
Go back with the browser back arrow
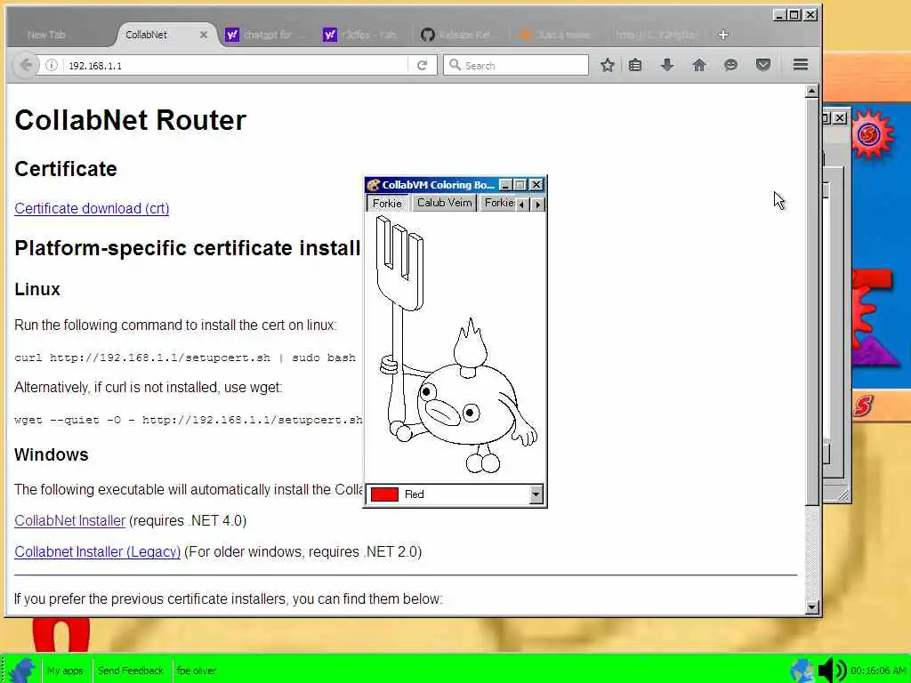coord(25,65)
